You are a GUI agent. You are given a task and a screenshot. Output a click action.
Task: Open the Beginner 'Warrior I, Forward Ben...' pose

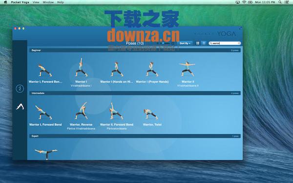(x=45, y=73)
